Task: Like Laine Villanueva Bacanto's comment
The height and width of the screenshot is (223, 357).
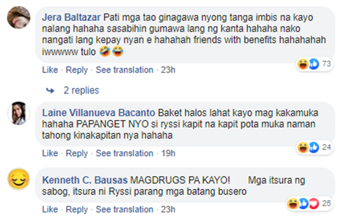Action: [50, 153]
